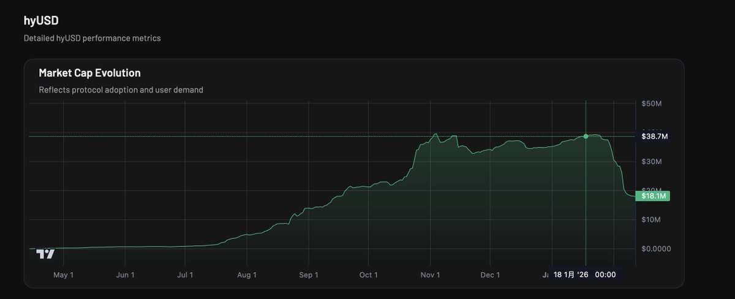Click the TradingView logo icon on chart
This screenshot has height=299, width=735.
[45, 254]
